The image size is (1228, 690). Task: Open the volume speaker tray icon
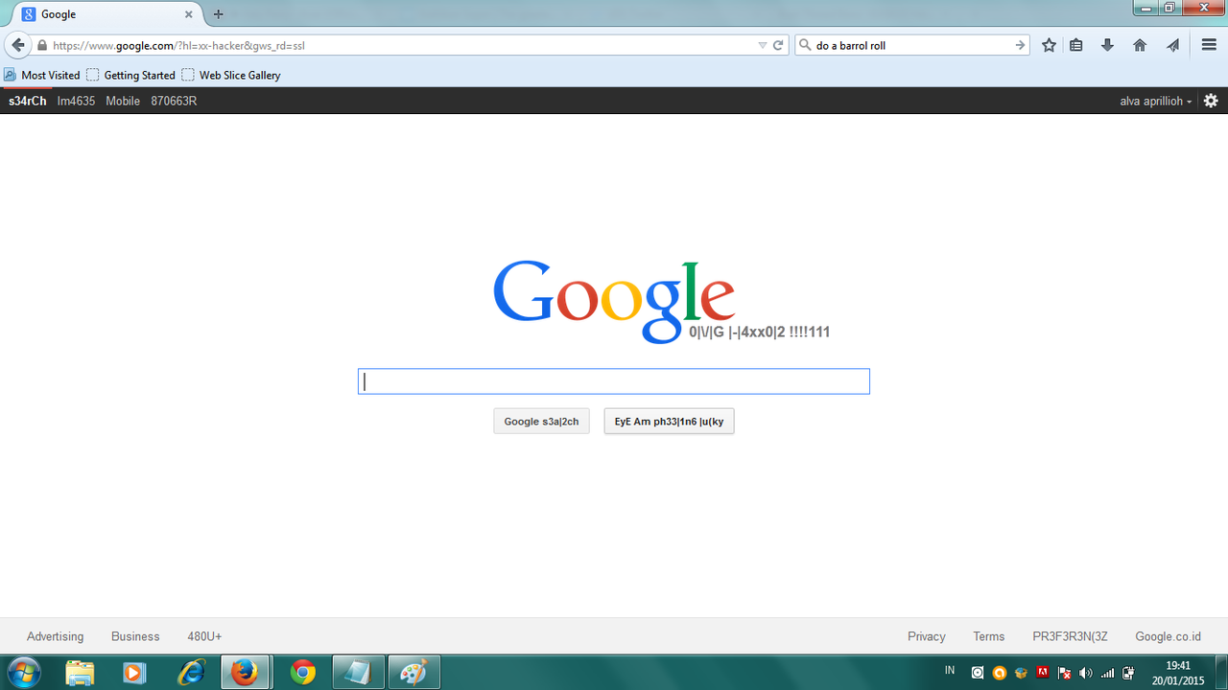tap(1086, 673)
